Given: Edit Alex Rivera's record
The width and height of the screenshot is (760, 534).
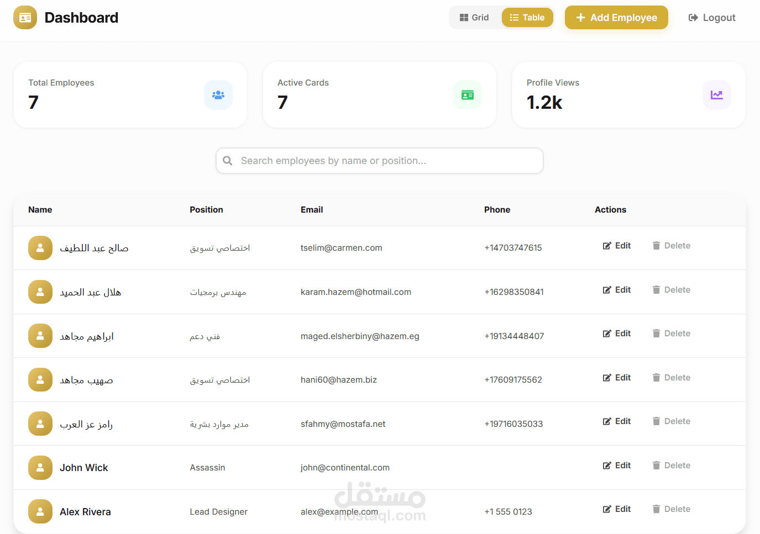Looking at the screenshot, I should click(x=617, y=509).
